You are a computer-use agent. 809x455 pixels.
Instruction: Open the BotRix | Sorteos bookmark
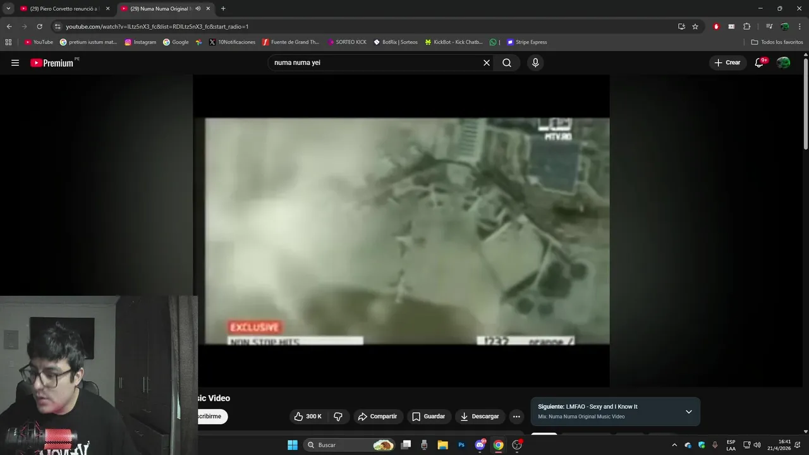pos(396,42)
